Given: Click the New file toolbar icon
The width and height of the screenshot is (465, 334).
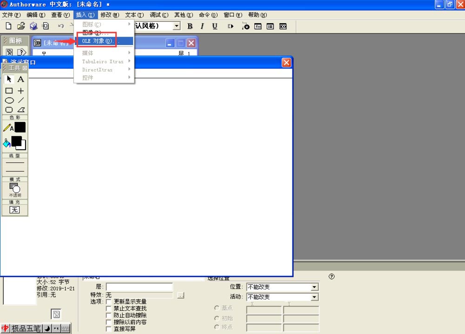Looking at the screenshot, I should (8, 26).
